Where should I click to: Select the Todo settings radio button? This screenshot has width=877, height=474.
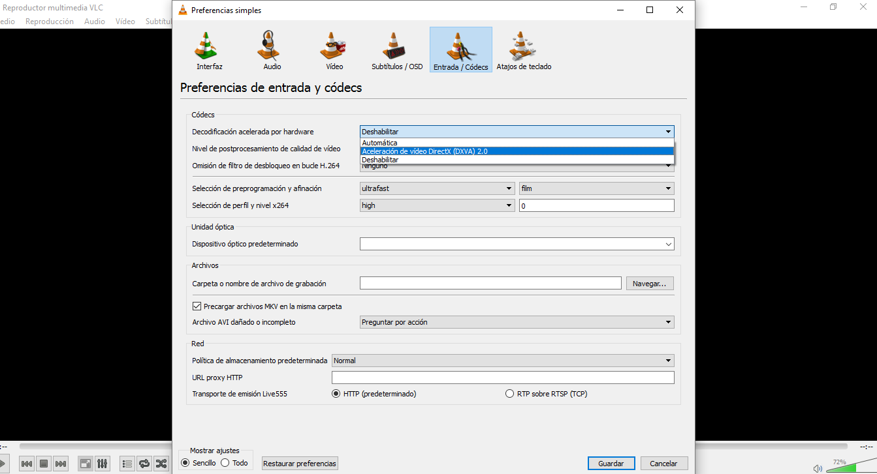(225, 463)
